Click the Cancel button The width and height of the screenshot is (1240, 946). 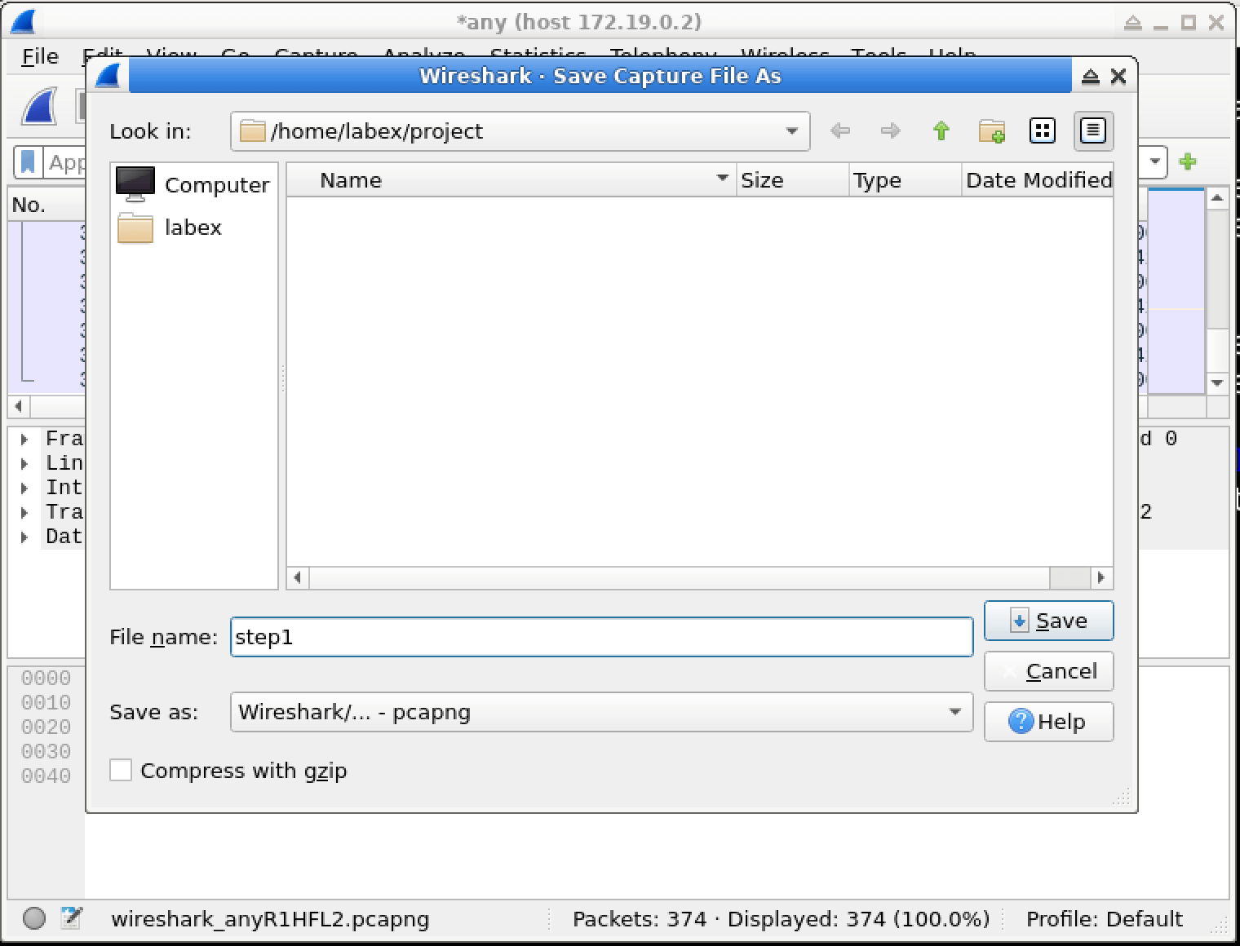(1048, 672)
